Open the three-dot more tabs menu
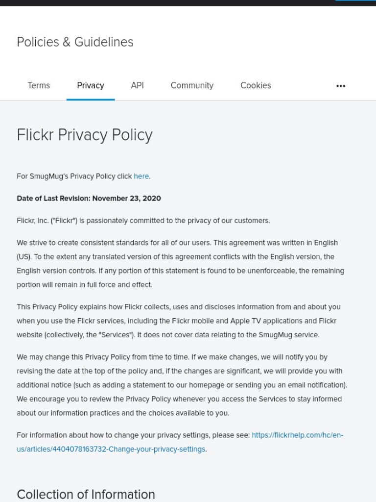376x502 pixels. point(341,86)
